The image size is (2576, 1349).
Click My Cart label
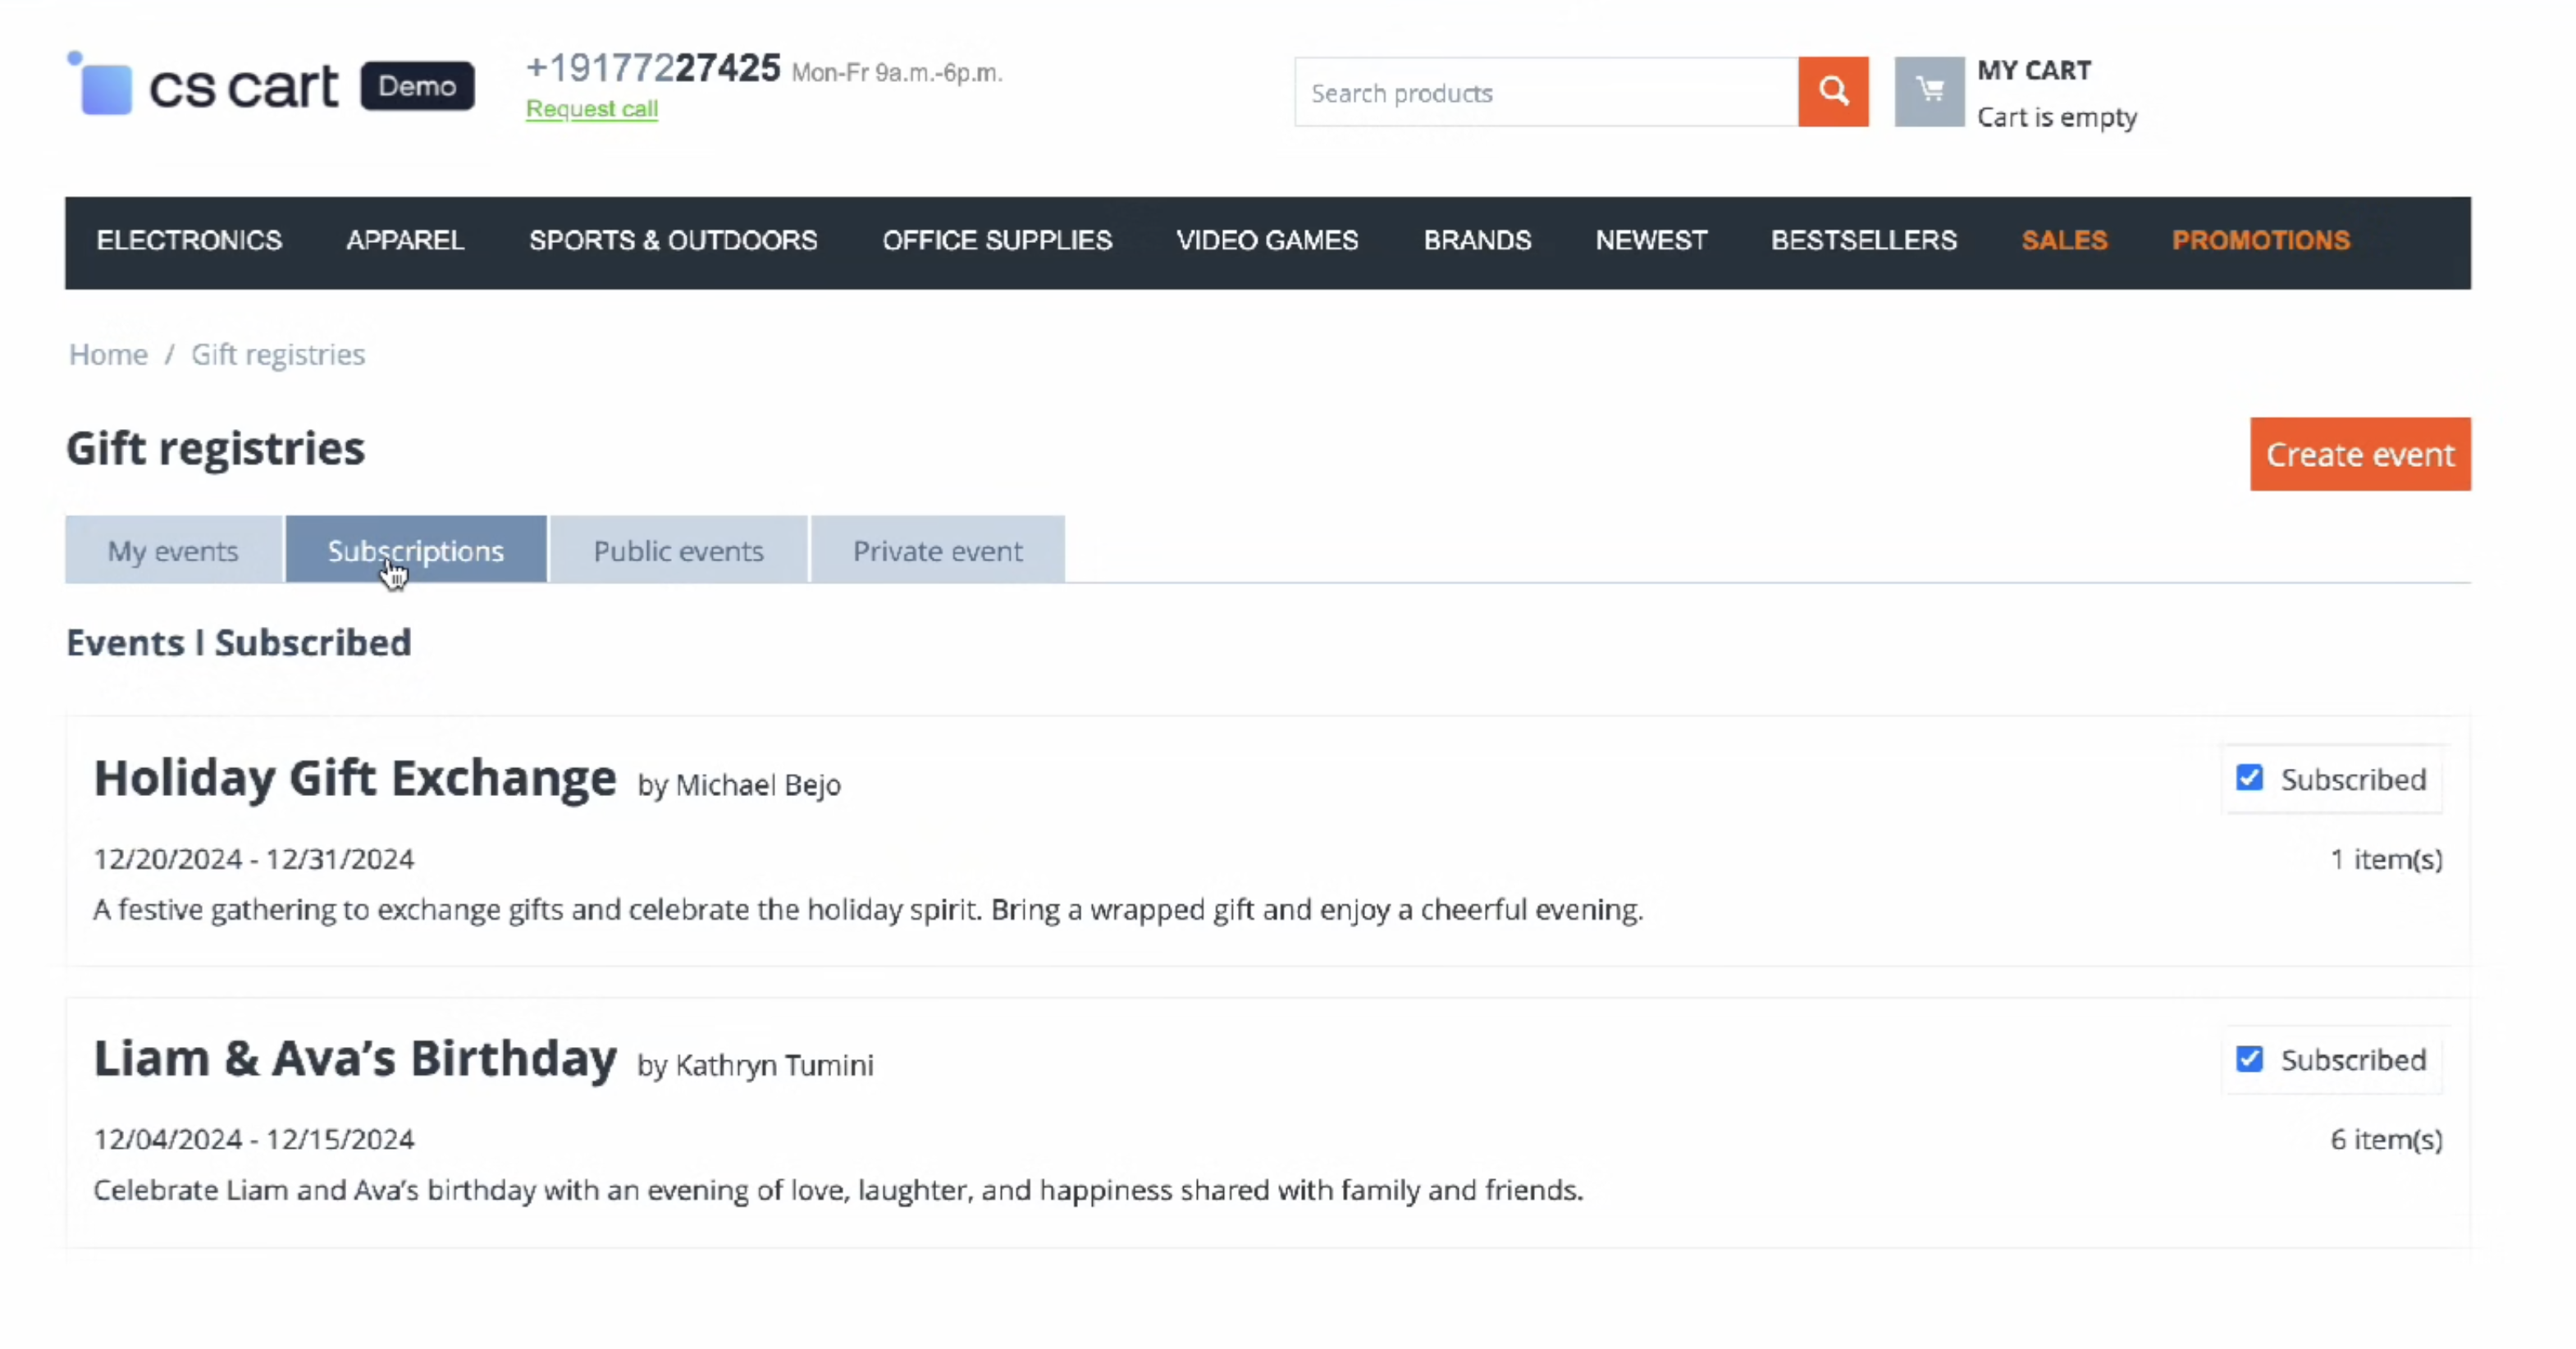click(2034, 70)
